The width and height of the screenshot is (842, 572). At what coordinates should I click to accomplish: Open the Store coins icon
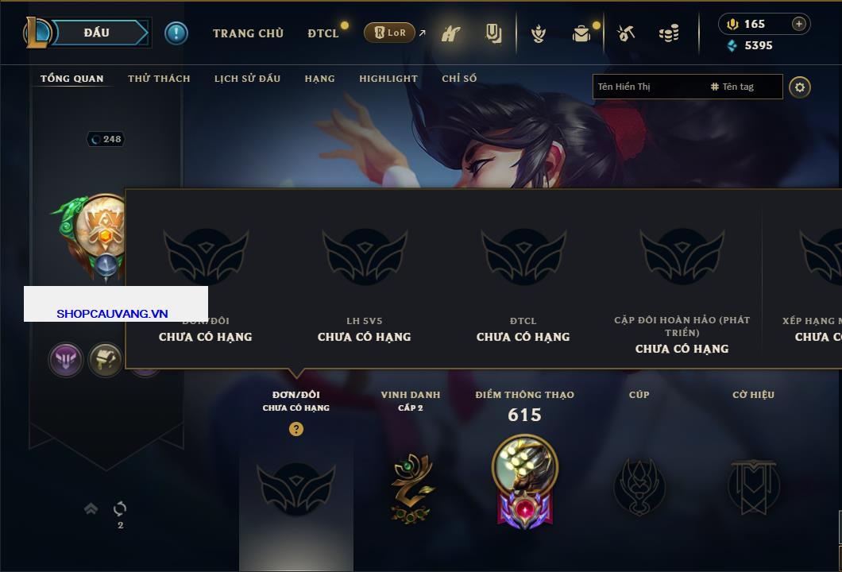pos(669,33)
